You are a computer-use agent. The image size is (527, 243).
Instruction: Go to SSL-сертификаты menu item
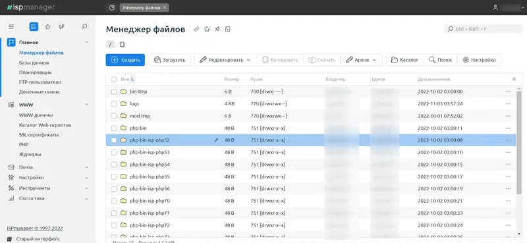pyautogui.click(x=39, y=135)
